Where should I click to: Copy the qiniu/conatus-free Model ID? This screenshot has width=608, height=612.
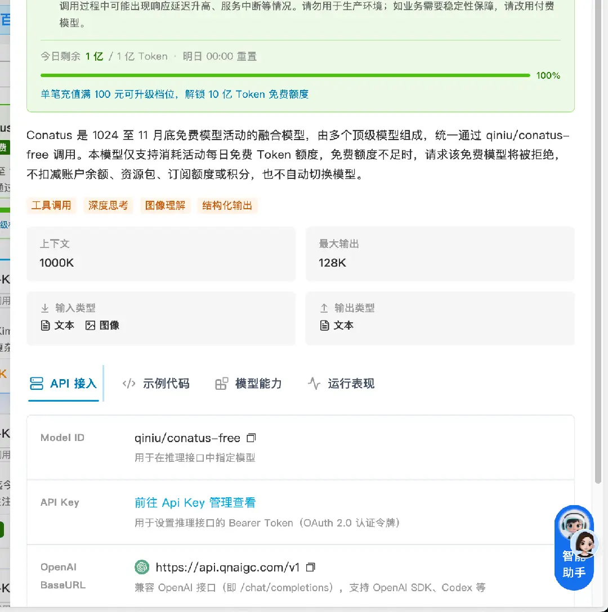click(x=251, y=438)
